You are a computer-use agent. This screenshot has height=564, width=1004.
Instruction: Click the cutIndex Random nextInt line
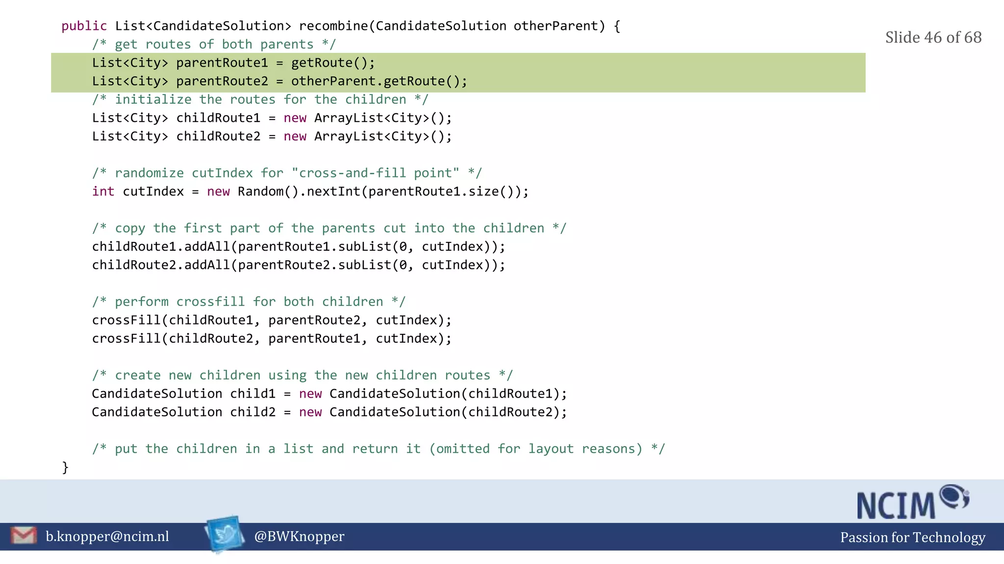(310, 191)
